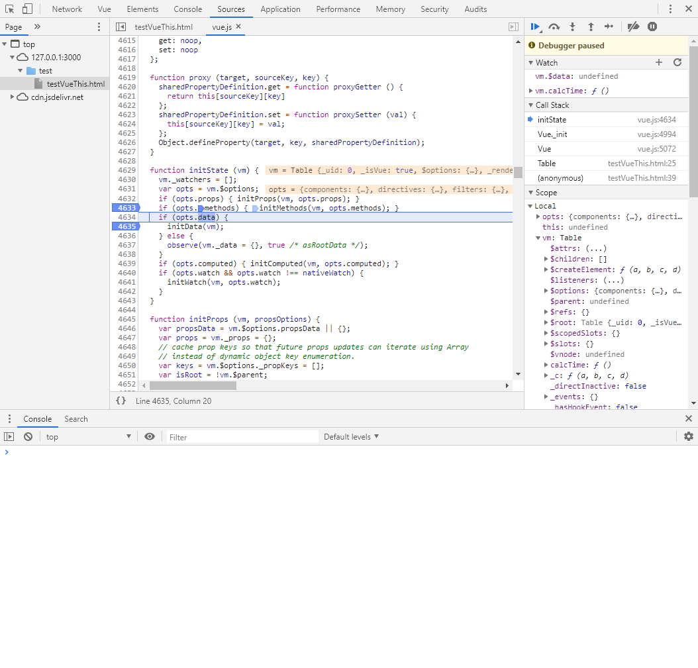Expand the $options property
Viewport: 698px width, 668px height.
[x=546, y=291]
